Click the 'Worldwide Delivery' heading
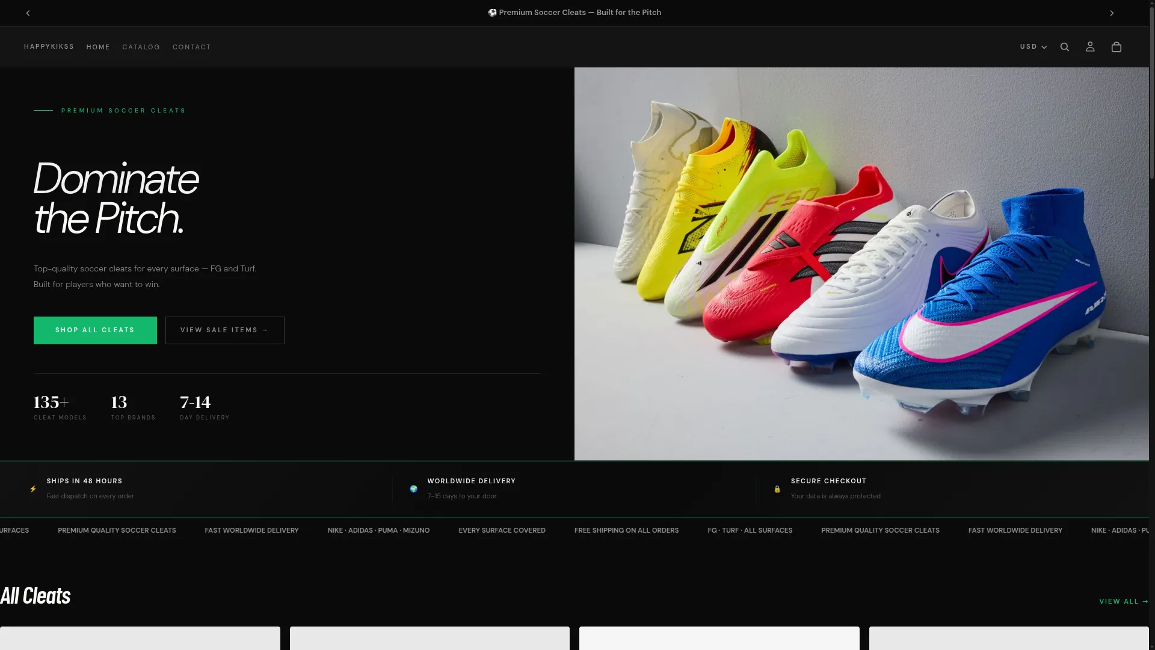 [x=472, y=481]
